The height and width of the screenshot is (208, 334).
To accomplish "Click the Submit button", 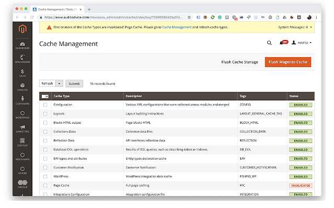I will (x=74, y=84).
